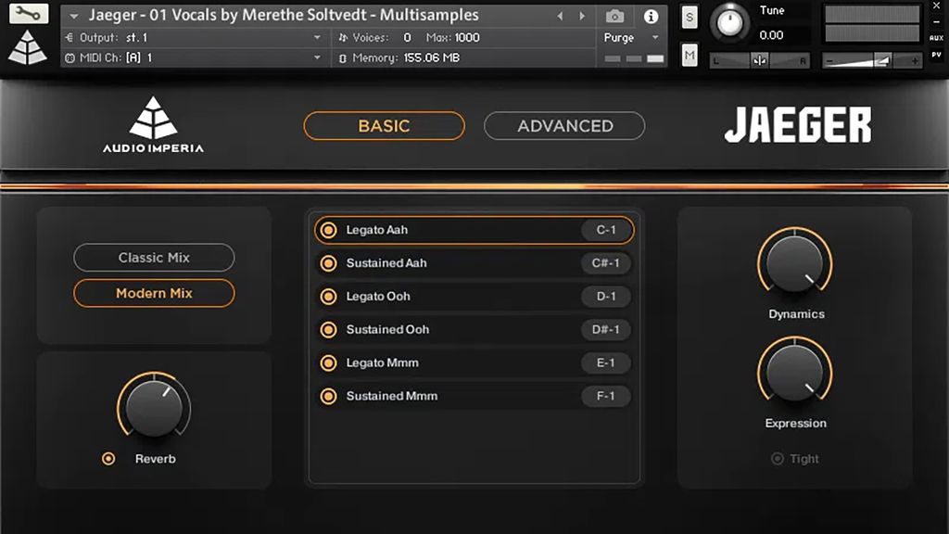The height and width of the screenshot is (534, 949).
Task: Click the Expression knob
Action: (x=794, y=371)
